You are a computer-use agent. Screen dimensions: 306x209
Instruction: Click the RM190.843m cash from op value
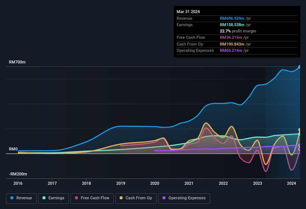coord(232,44)
